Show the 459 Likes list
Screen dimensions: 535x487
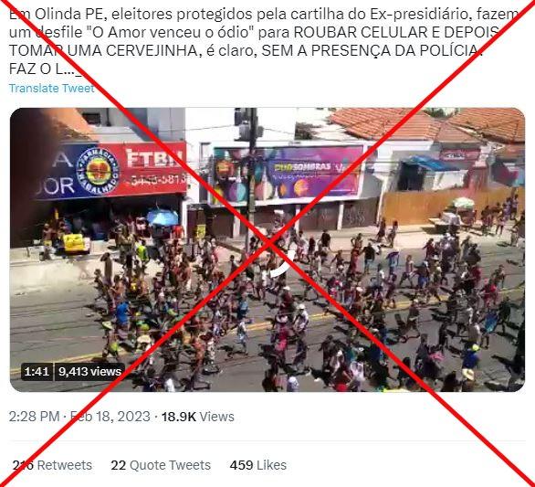258,465
